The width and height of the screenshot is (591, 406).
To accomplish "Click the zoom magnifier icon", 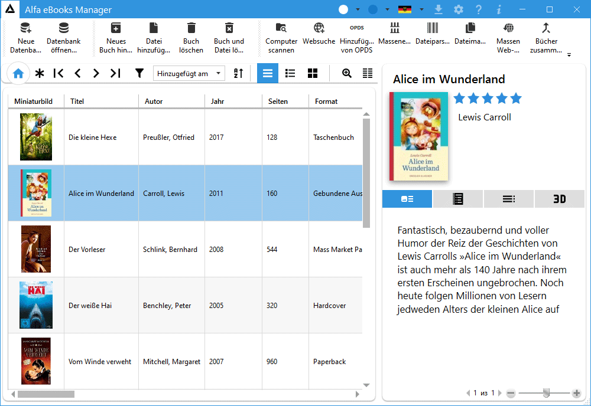I will (347, 73).
